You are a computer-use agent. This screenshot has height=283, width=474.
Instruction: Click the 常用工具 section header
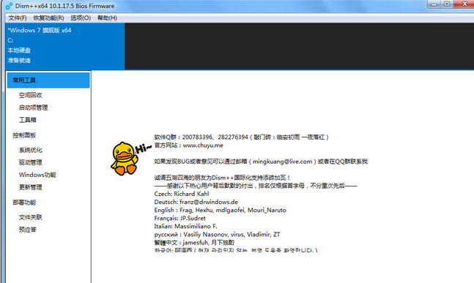pos(48,80)
